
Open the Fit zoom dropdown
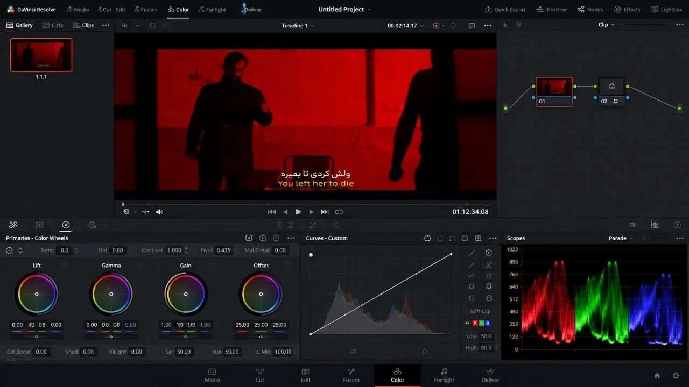130,25
